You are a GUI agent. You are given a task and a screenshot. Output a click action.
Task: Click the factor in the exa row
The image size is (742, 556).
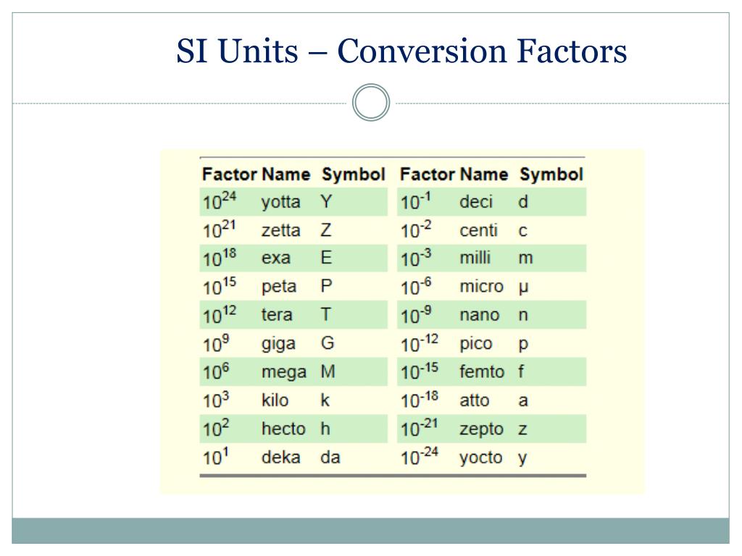[x=220, y=257]
